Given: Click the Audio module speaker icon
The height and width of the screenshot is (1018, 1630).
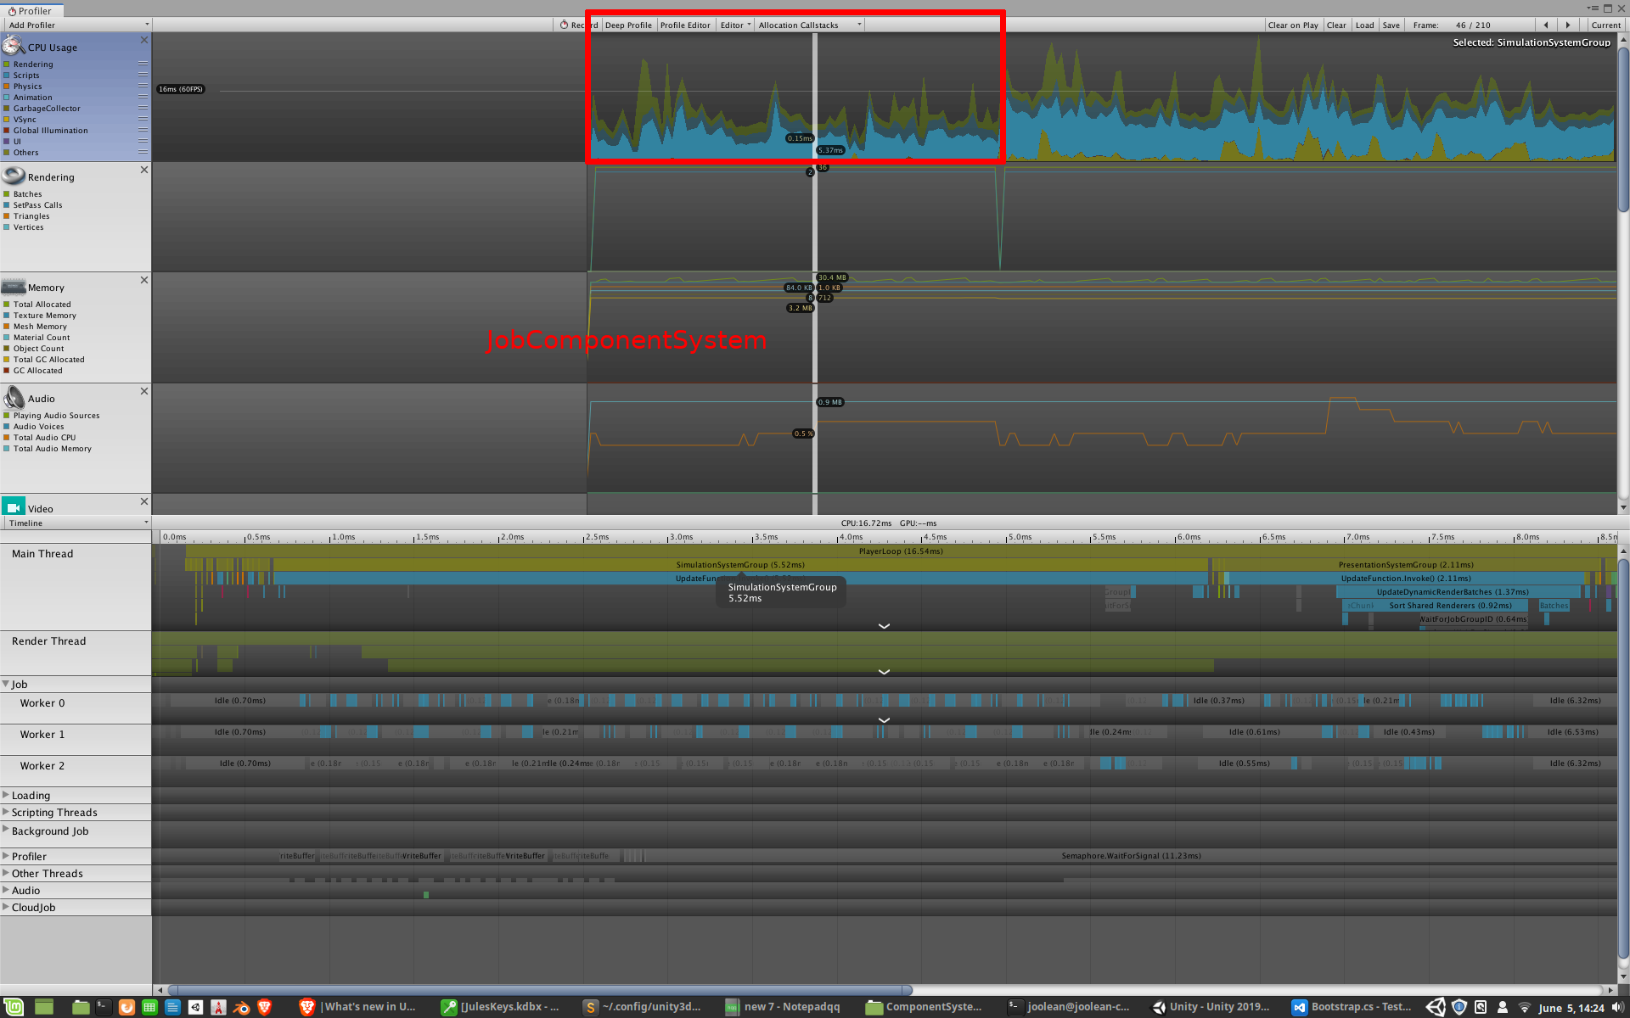Looking at the screenshot, I should tap(14, 398).
